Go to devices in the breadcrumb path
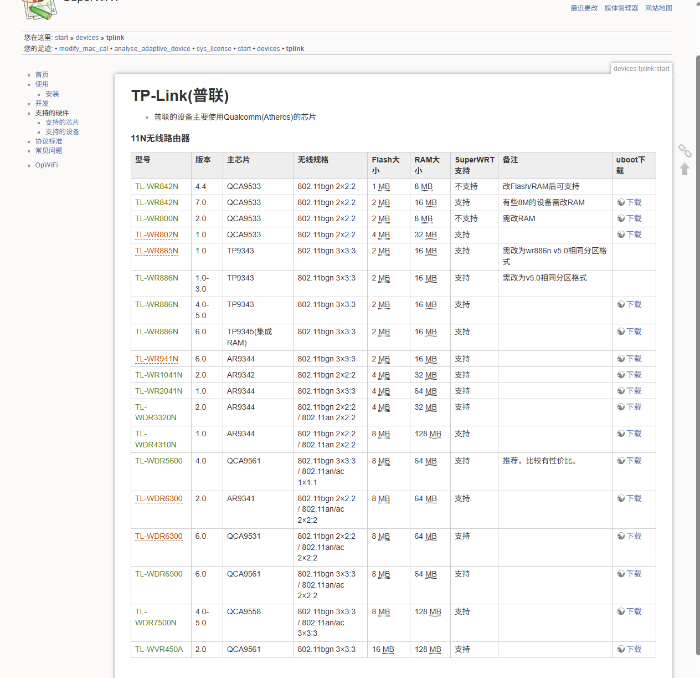 click(x=87, y=38)
